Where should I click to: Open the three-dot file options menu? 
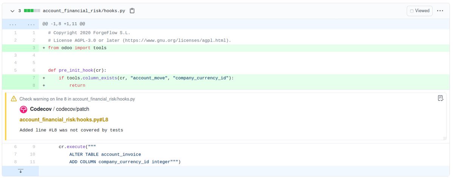(x=440, y=11)
